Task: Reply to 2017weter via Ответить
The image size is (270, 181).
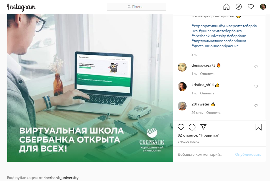Action: [x=213, y=113]
